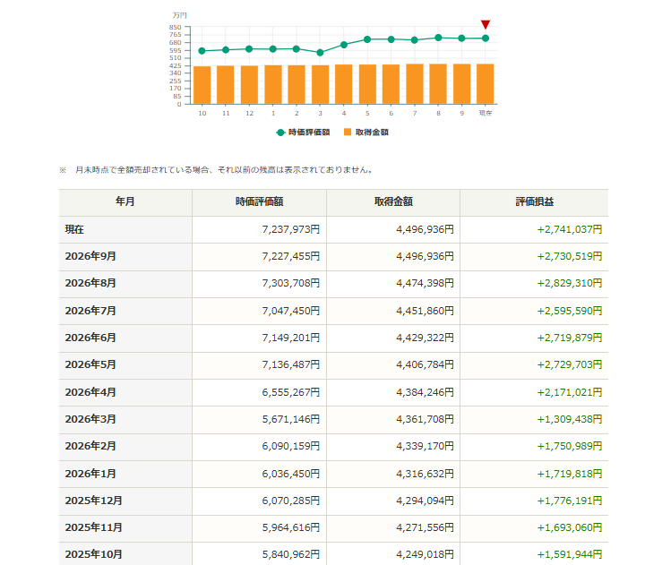Select value 5,840,962円
The width and height of the screenshot is (645, 565).
point(291,554)
